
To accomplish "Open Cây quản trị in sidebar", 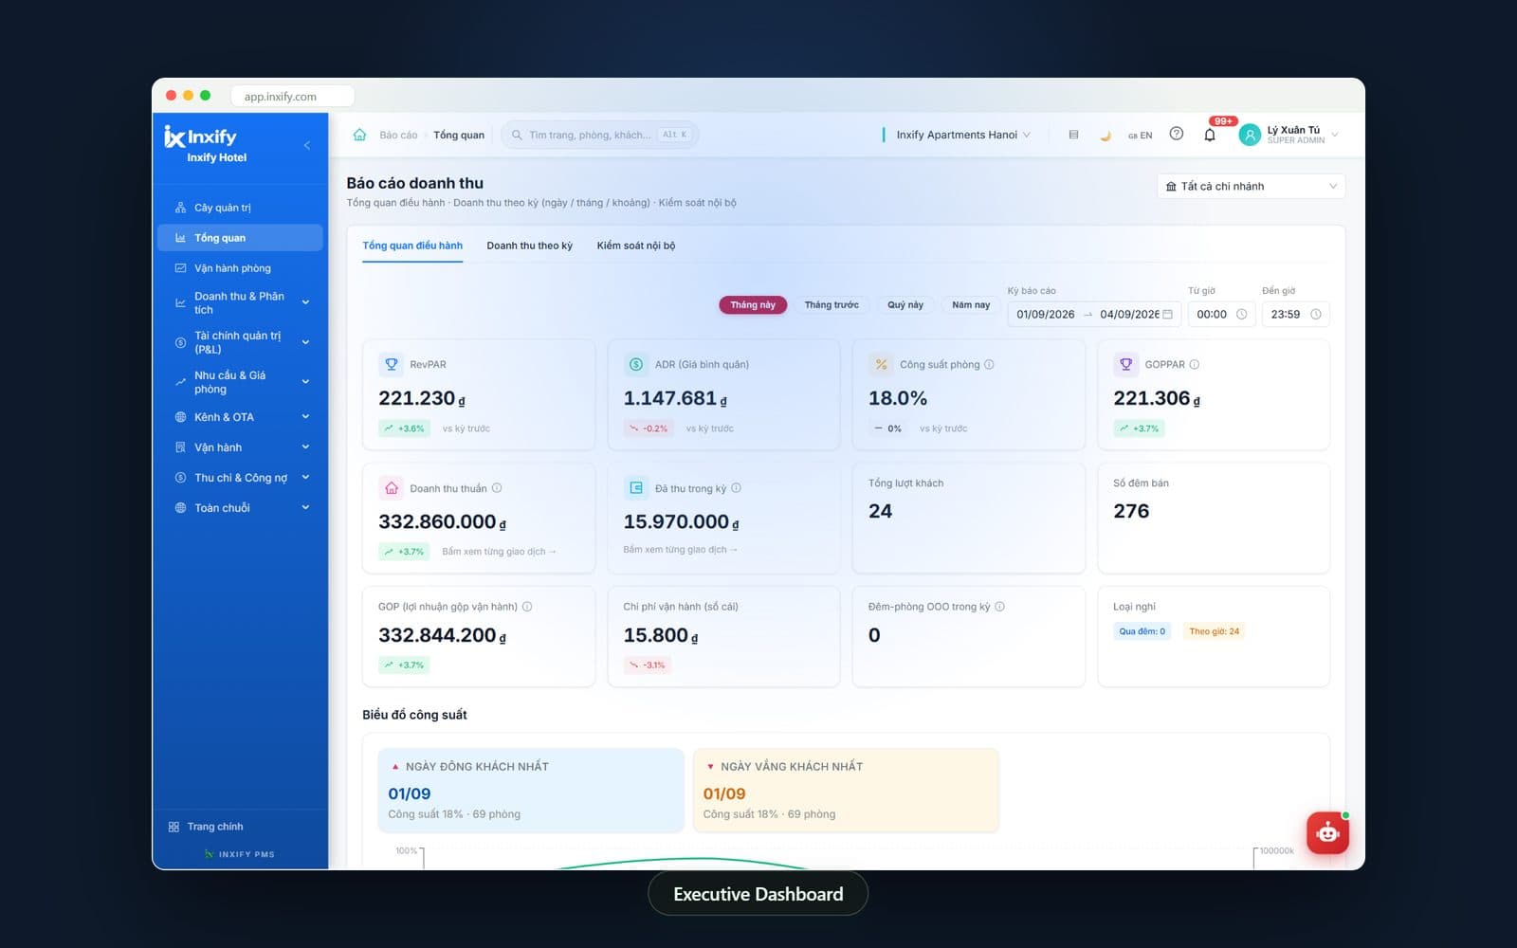I will coord(240,208).
